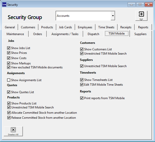Click the Accounts security group field
The width and height of the screenshot is (155, 142).
click(83, 16)
